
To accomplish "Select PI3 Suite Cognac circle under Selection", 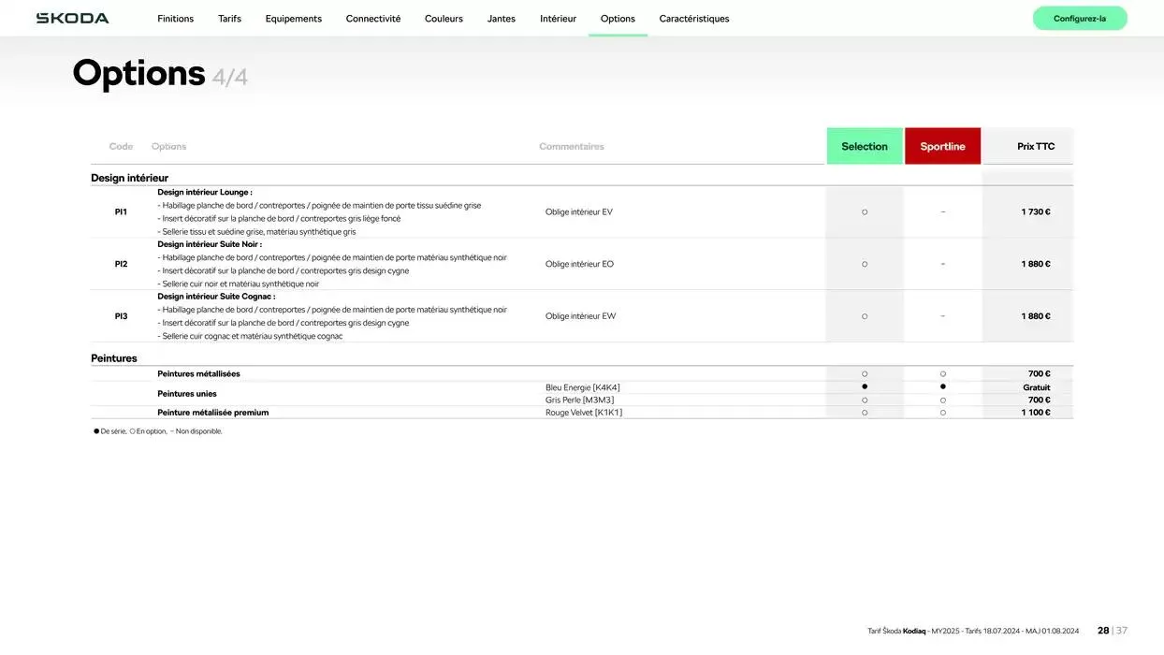I will [865, 316].
